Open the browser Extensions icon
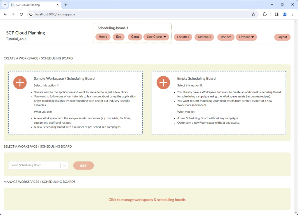The width and height of the screenshot is (298, 215). 265,14
